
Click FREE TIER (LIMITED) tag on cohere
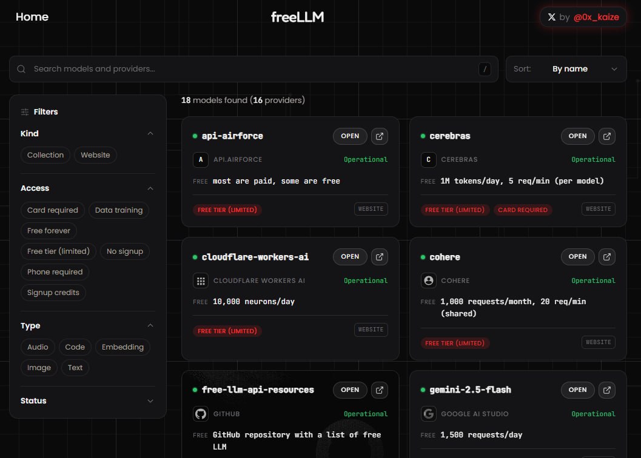(455, 343)
